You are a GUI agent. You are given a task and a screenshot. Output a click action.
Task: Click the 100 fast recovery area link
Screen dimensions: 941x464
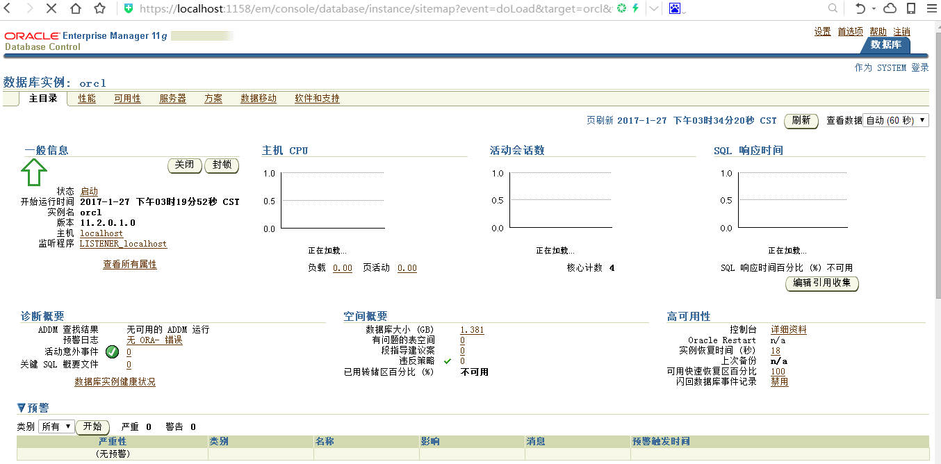778,372
